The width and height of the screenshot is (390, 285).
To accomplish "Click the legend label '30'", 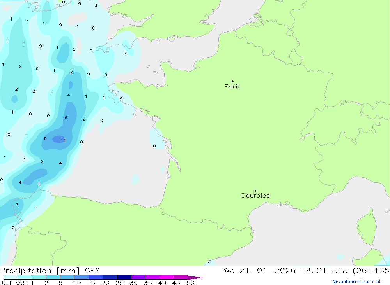I will coord(133,283).
